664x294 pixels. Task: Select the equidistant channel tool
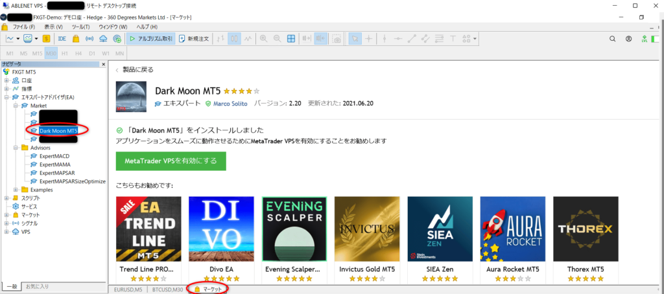[x=425, y=38]
